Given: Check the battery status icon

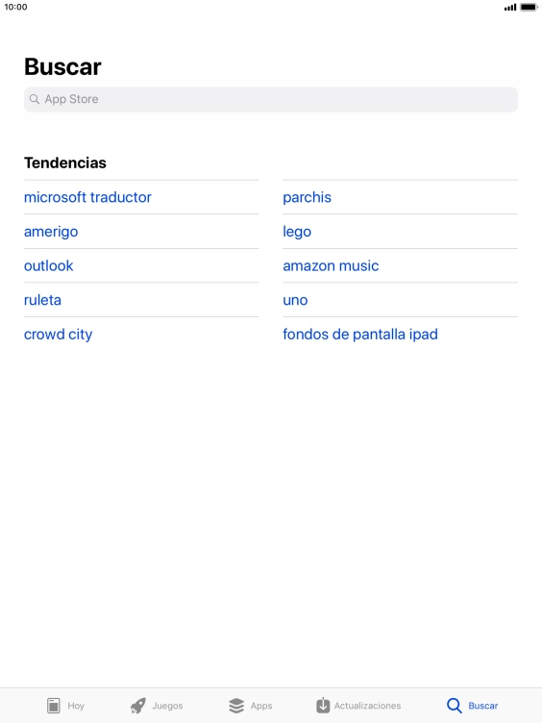Looking at the screenshot, I should point(529,7).
